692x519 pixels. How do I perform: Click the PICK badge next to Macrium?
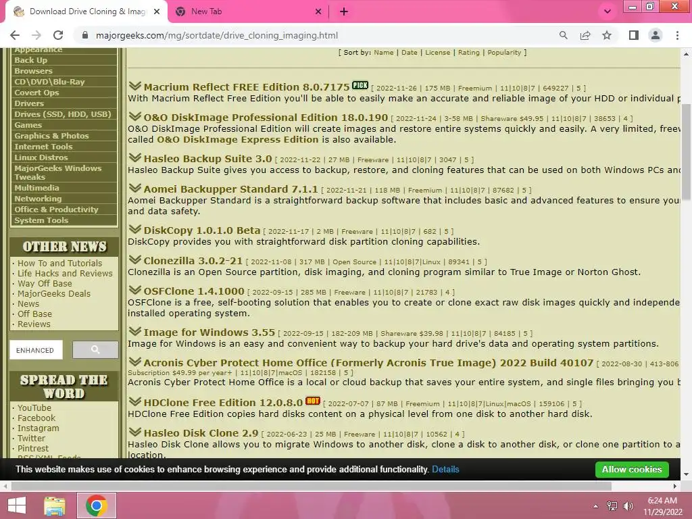coord(360,85)
